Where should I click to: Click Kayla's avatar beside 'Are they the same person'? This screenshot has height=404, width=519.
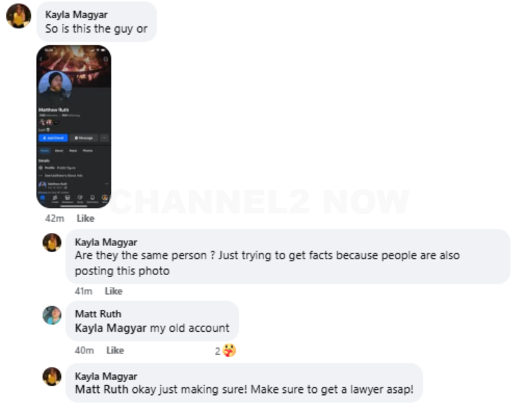[52, 243]
